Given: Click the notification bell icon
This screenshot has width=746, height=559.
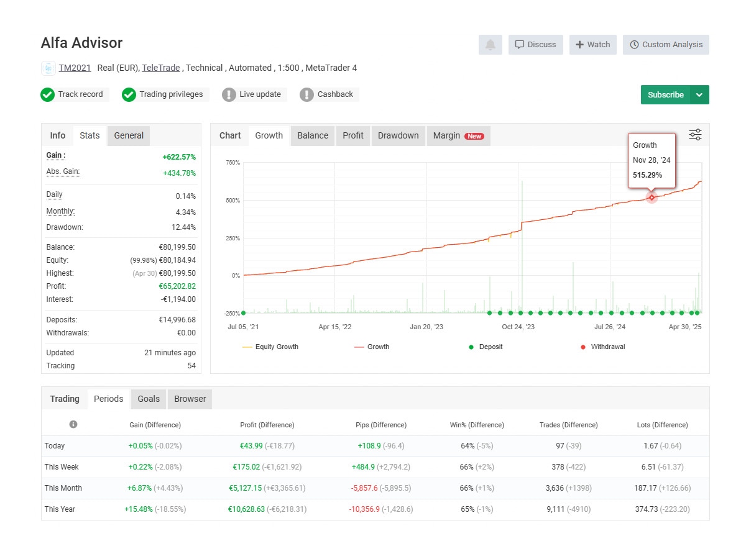Looking at the screenshot, I should coord(490,45).
